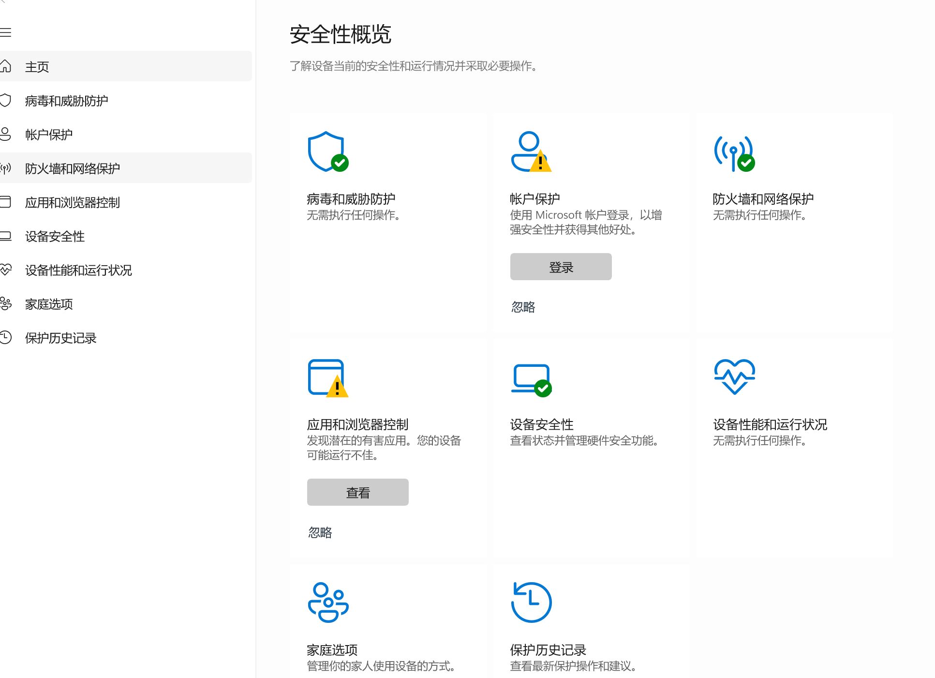Click the large family options people icon
The image size is (935, 678).
coord(328,603)
